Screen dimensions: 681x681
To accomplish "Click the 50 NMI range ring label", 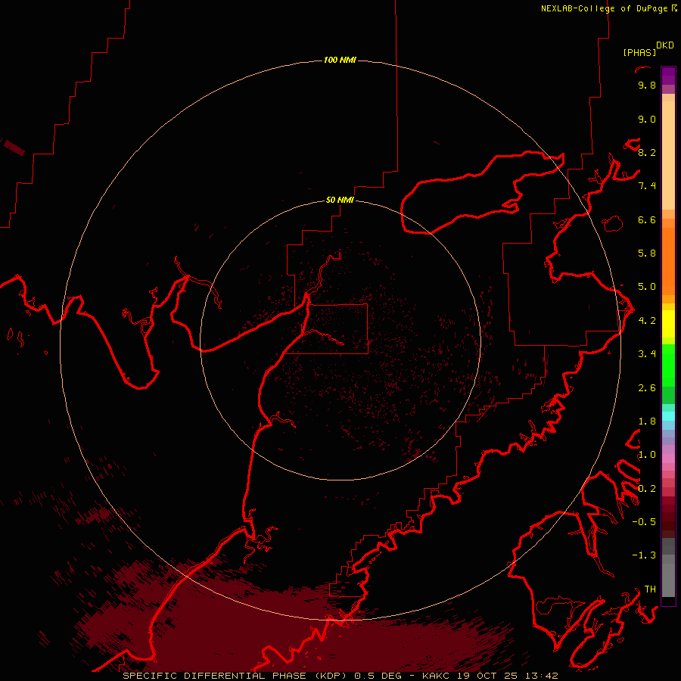I will (x=340, y=200).
